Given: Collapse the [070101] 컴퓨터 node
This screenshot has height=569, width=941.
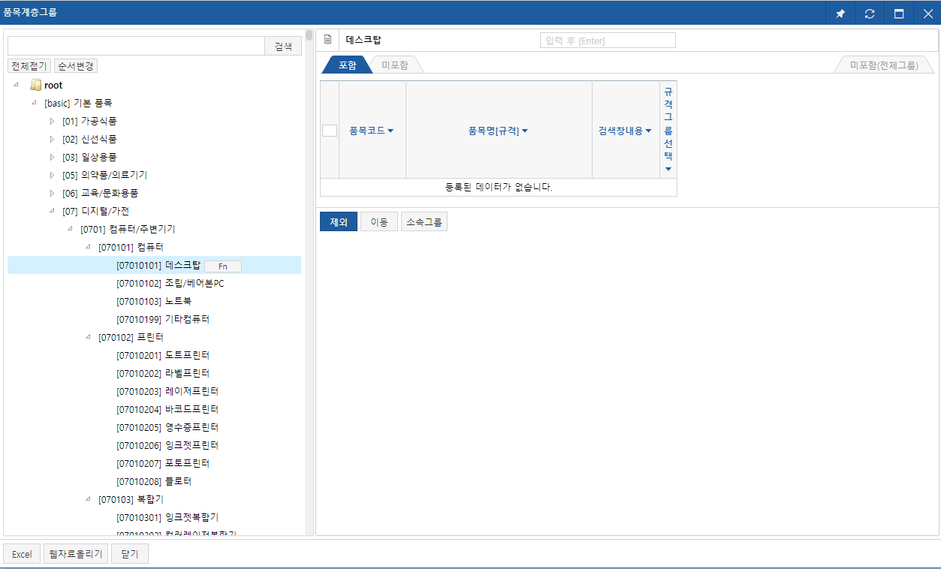Looking at the screenshot, I should click(x=88, y=246).
